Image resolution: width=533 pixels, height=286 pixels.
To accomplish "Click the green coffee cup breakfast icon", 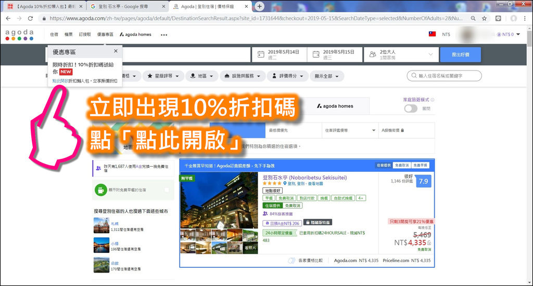I will pyautogui.click(x=100, y=190).
